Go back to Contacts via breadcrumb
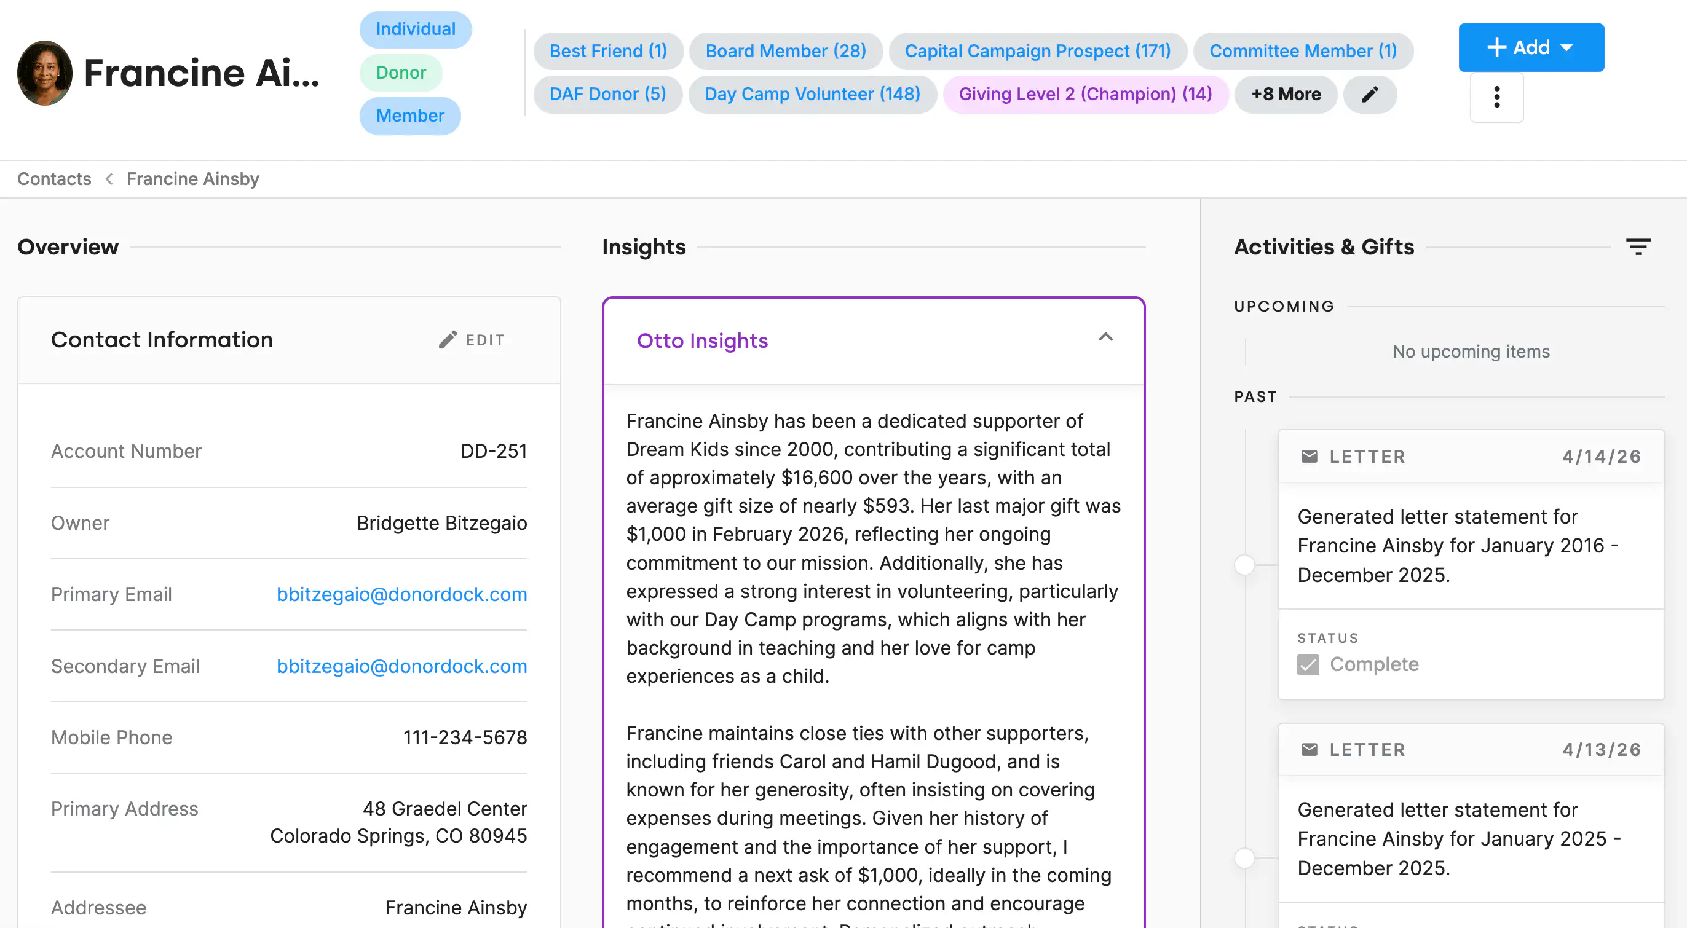The width and height of the screenshot is (1687, 928). pos(54,179)
